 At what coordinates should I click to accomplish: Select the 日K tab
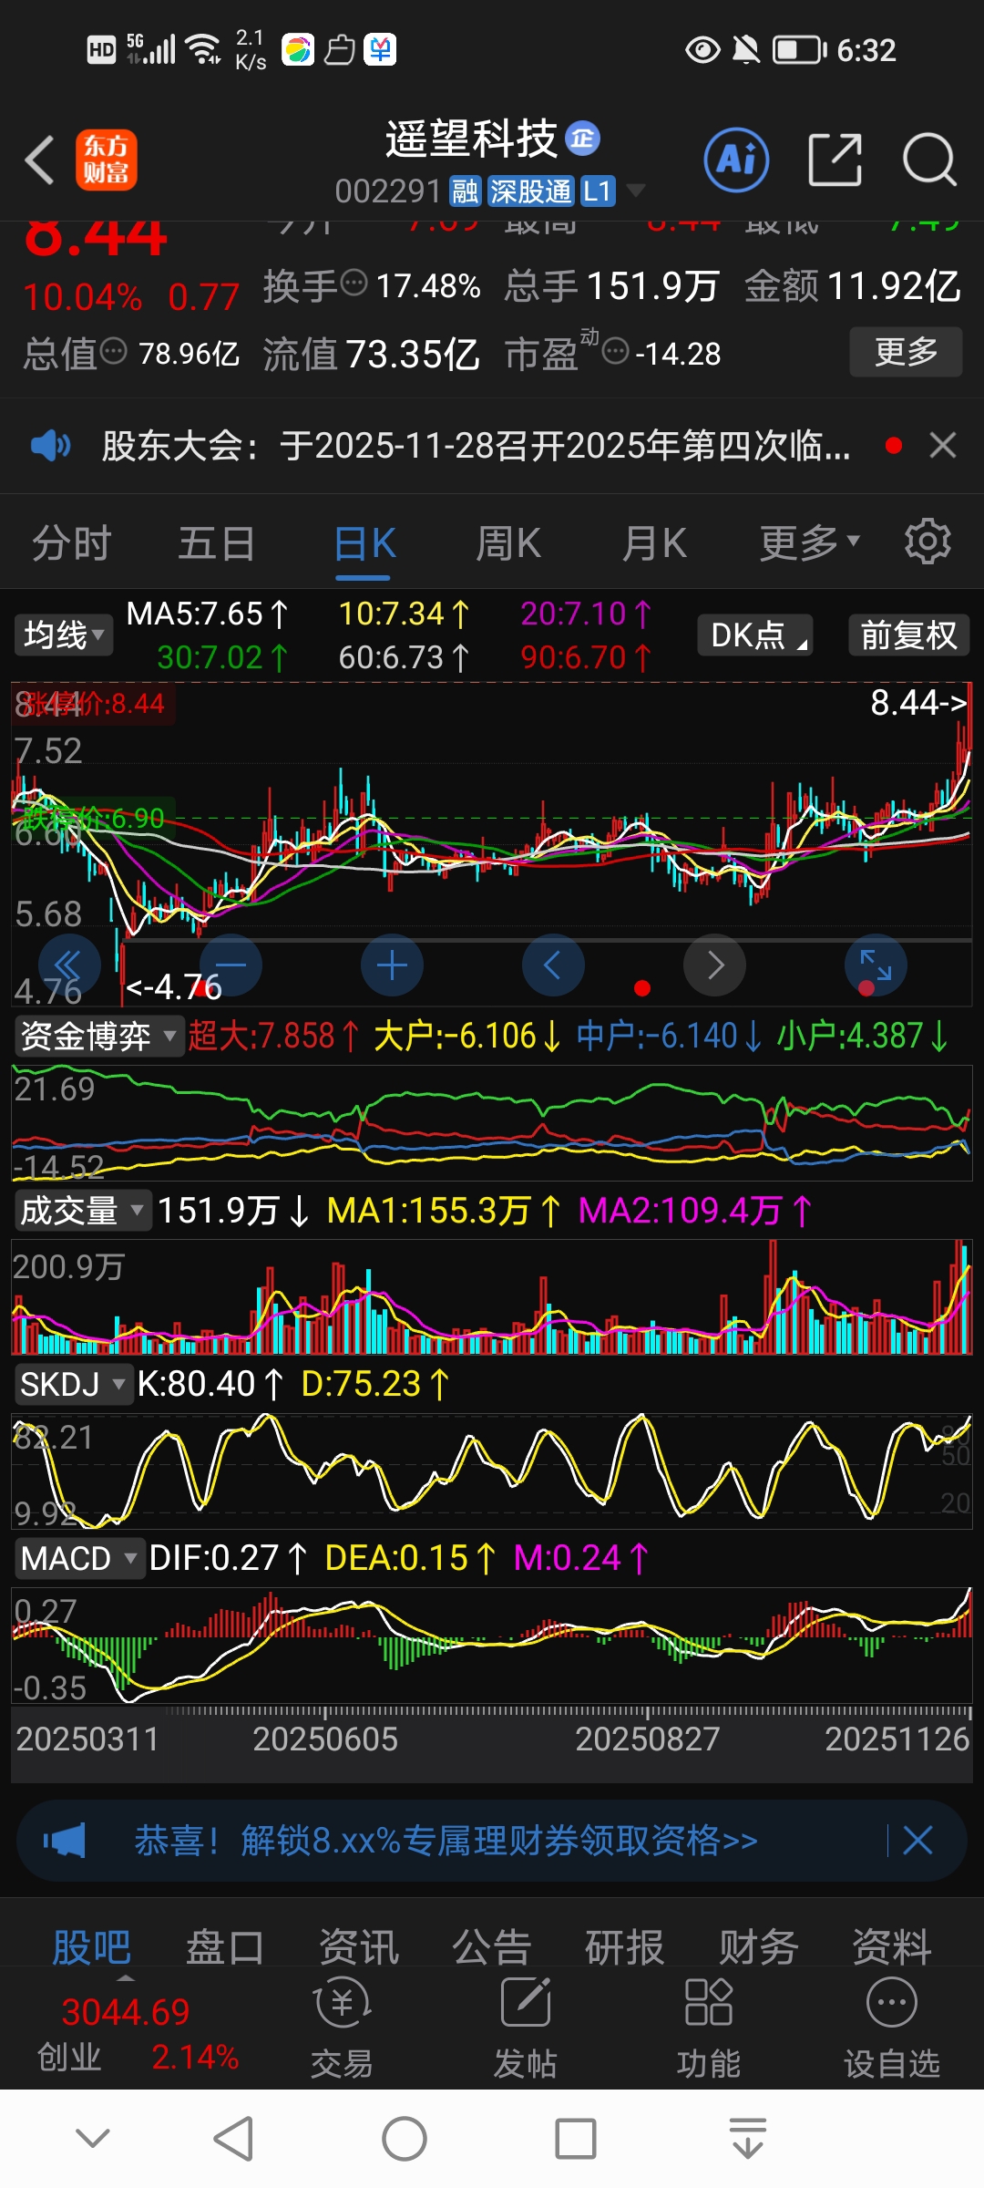coord(364,543)
